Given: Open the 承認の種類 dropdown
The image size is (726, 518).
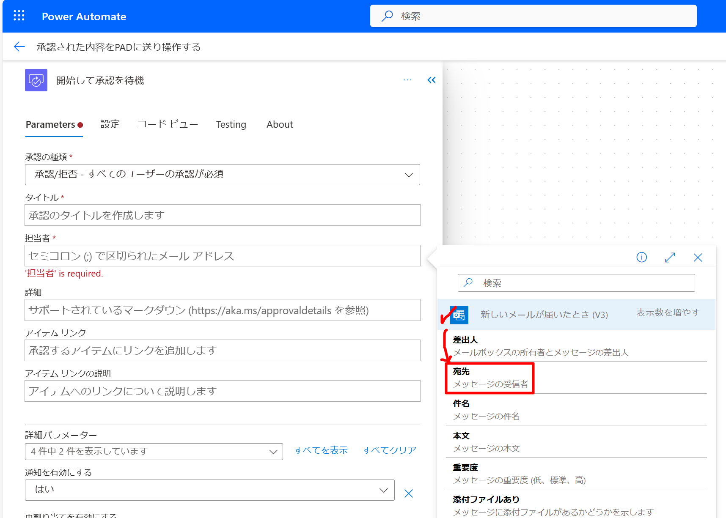Looking at the screenshot, I should [223, 175].
